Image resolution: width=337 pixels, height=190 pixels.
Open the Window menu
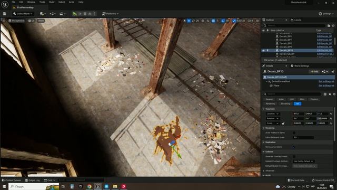31,2
